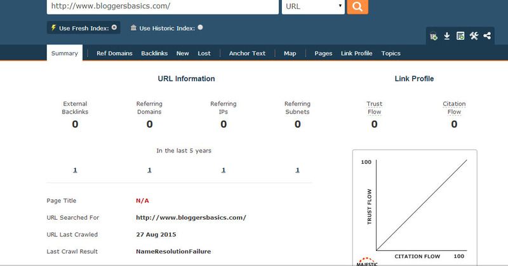Click the In the last 5 years text

(x=184, y=150)
